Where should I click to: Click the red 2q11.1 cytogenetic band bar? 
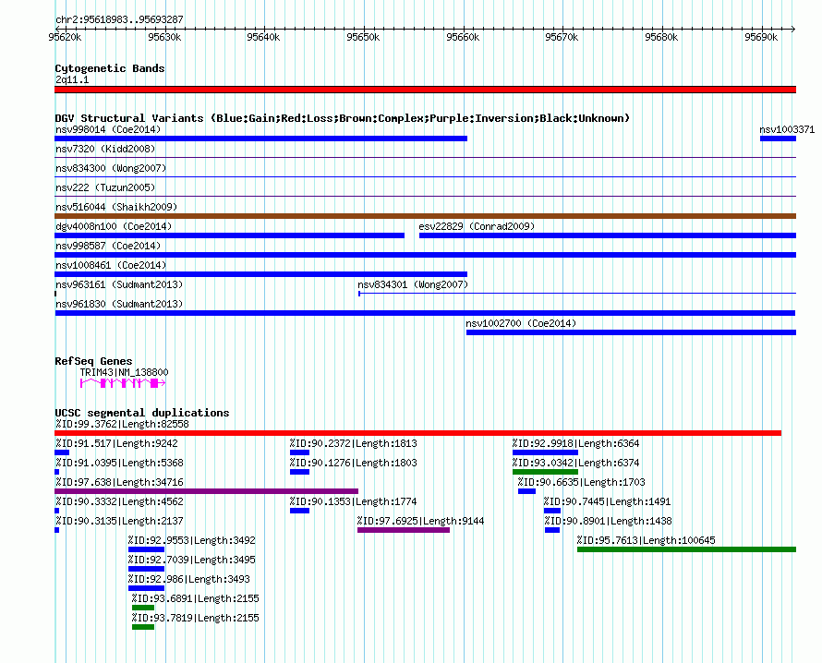[425, 90]
